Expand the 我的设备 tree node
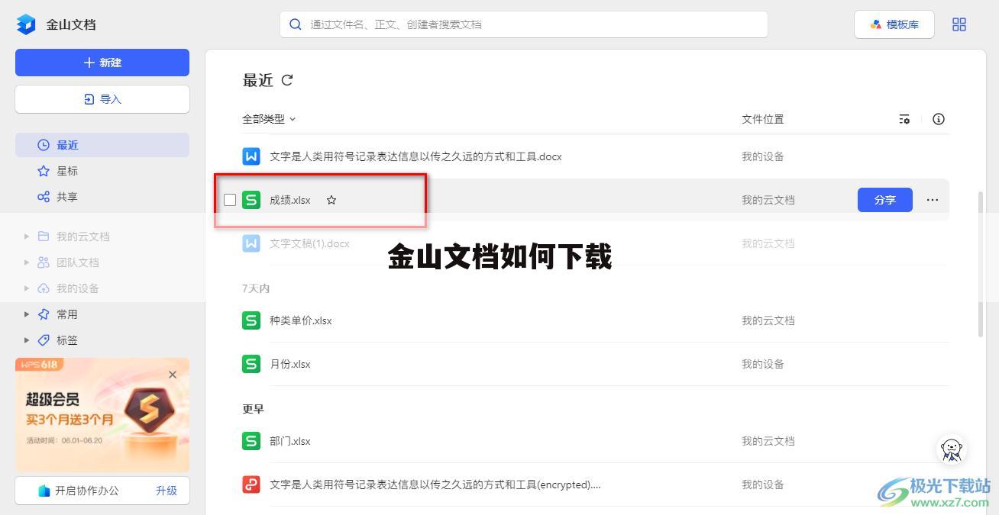 (27, 288)
